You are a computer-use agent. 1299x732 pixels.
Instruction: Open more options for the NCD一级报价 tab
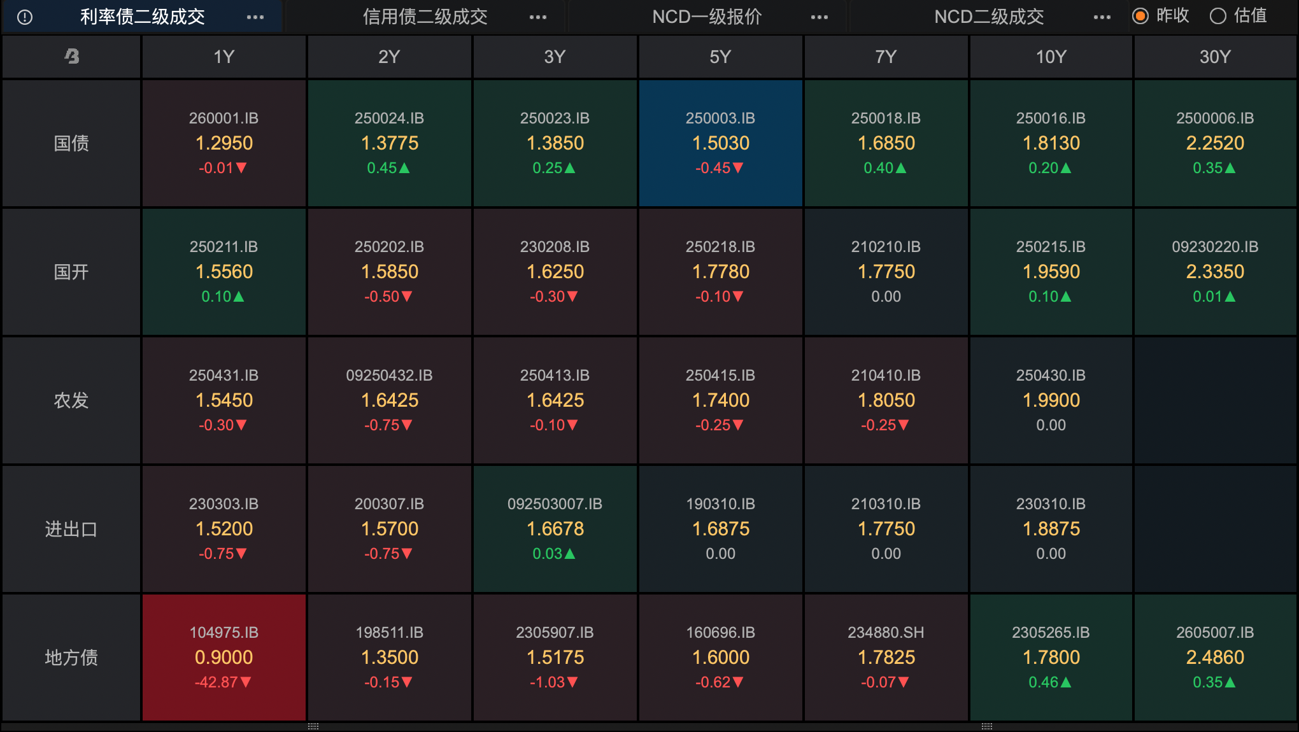tap(820, 17)
